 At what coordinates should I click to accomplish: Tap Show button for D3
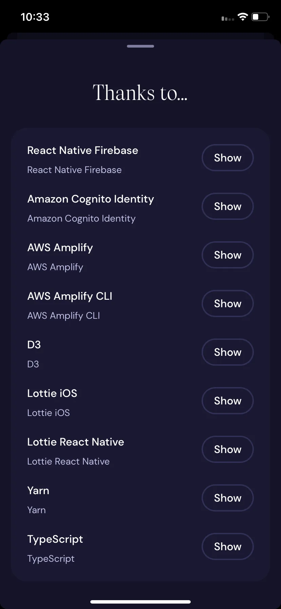coord(228,352)
